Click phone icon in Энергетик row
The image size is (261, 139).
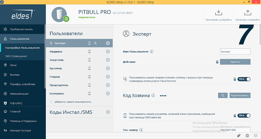[x=89, y=60]
